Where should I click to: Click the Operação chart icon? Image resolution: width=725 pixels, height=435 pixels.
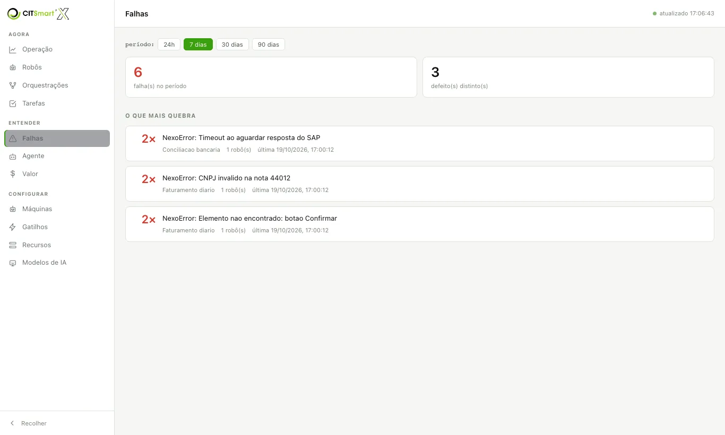click(x=13, y=49)
